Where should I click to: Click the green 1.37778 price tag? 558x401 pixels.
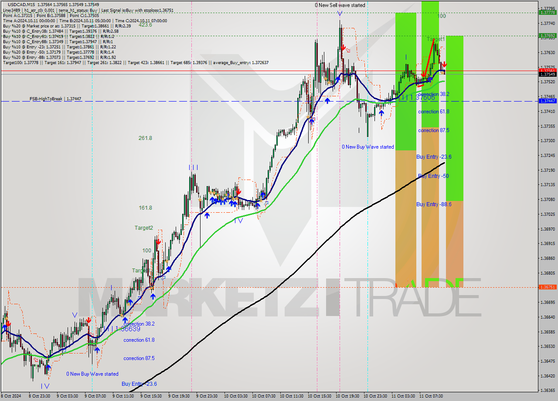[x=548, y=12]
